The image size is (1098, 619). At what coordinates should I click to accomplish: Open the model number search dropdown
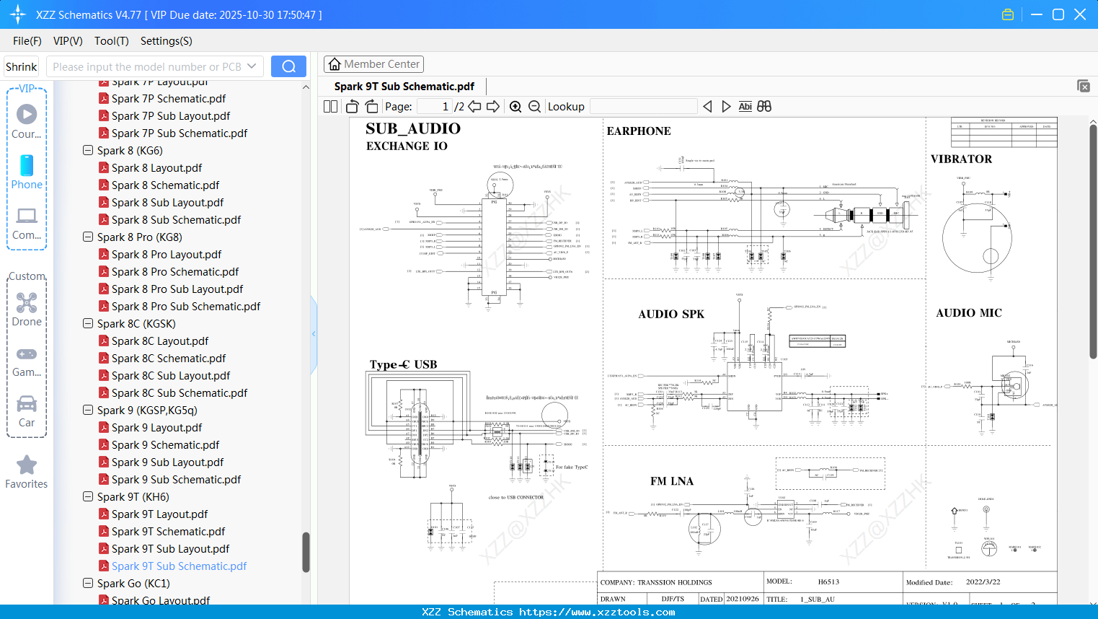[250, 66]
